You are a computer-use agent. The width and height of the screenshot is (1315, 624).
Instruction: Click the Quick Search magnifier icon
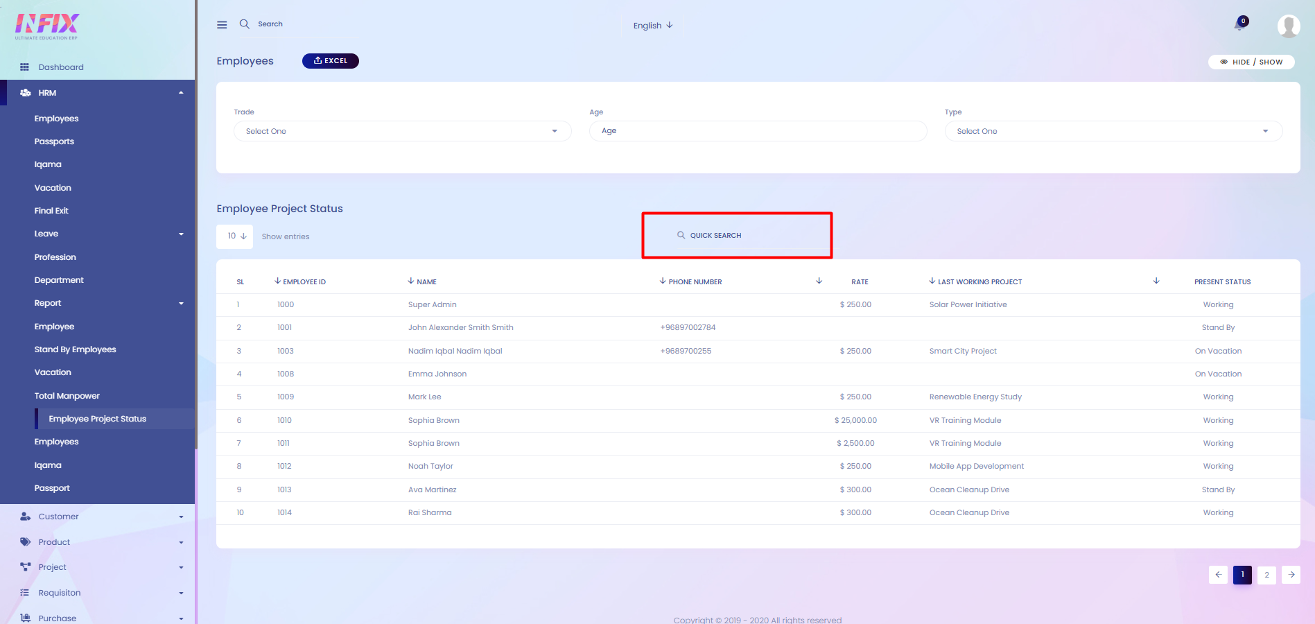tap(681, 235)
